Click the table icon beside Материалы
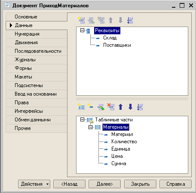 pyautogui.click(x=98, y=127)
